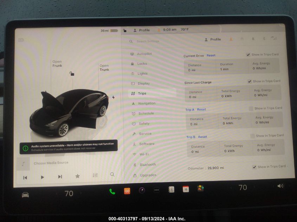Click the volume speaker icon

pyautogui.click(x=280, y=186)
